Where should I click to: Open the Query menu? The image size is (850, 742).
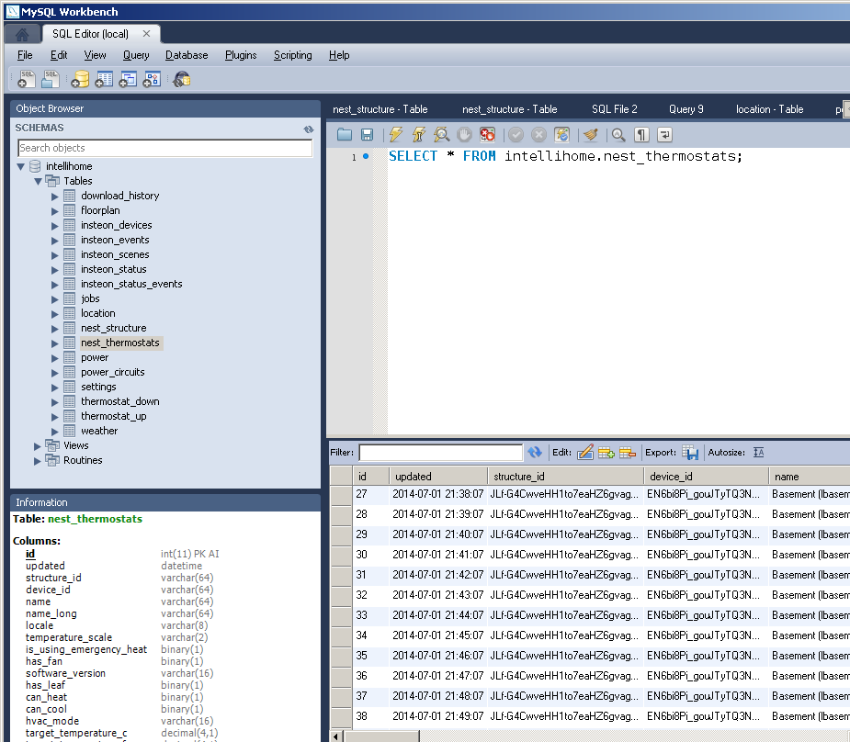click(136, 55)
